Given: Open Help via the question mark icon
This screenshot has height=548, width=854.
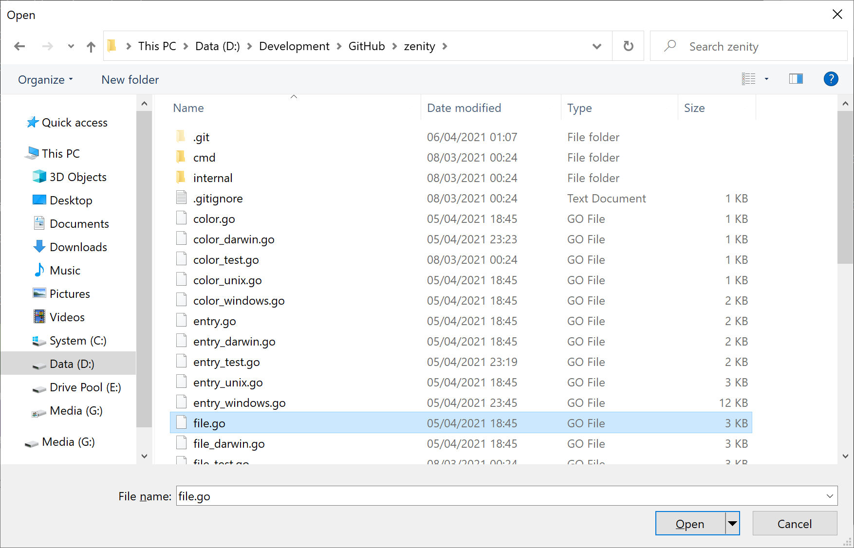Looking at the screenshot, I should point(831,78).
